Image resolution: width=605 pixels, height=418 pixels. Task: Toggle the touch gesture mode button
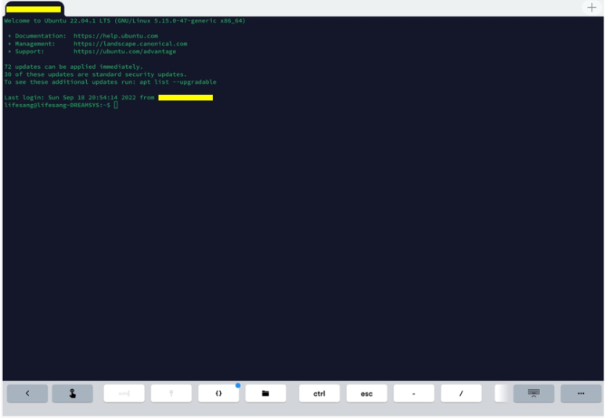[x=72, y=393]
